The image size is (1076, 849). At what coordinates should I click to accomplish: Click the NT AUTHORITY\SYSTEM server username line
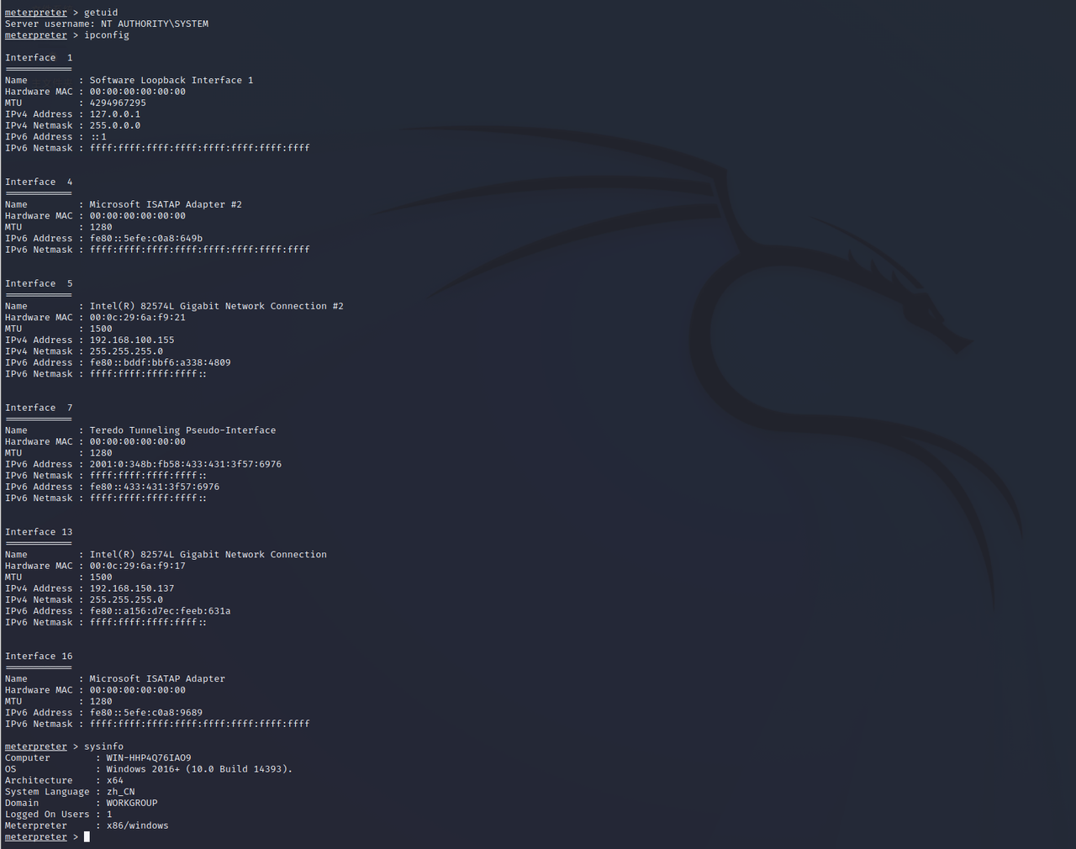point(107,24)
